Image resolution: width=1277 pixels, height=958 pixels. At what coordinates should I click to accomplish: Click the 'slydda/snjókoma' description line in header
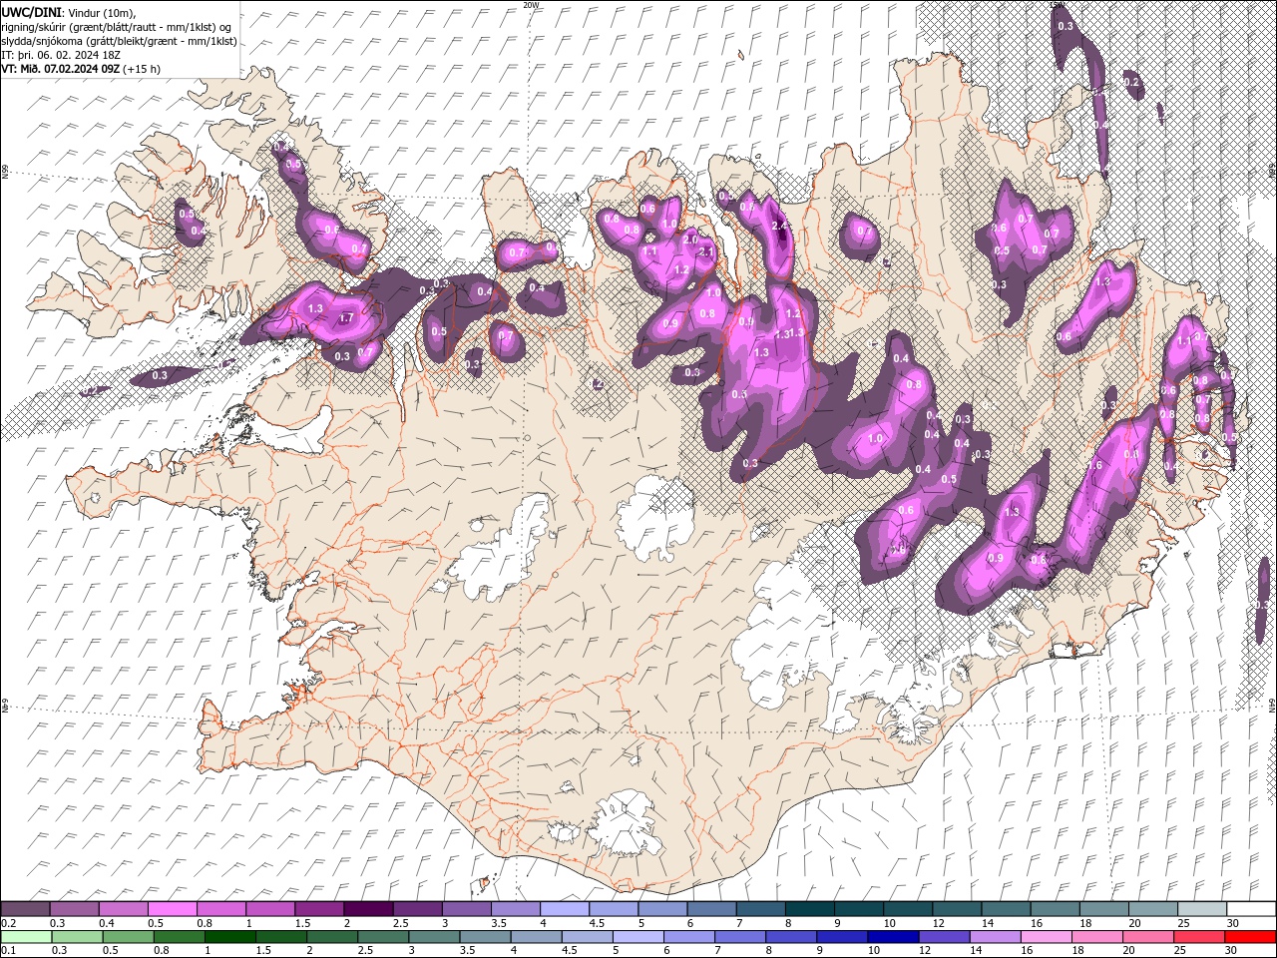coord(119,41)
